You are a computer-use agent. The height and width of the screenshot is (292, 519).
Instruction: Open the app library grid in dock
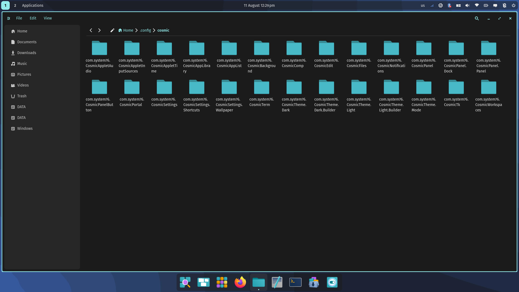click(x=222, y=282)
